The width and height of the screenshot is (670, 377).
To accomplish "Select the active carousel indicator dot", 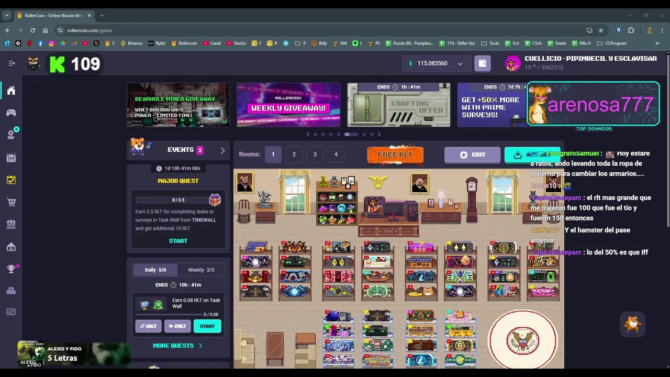I will [351, 135].
